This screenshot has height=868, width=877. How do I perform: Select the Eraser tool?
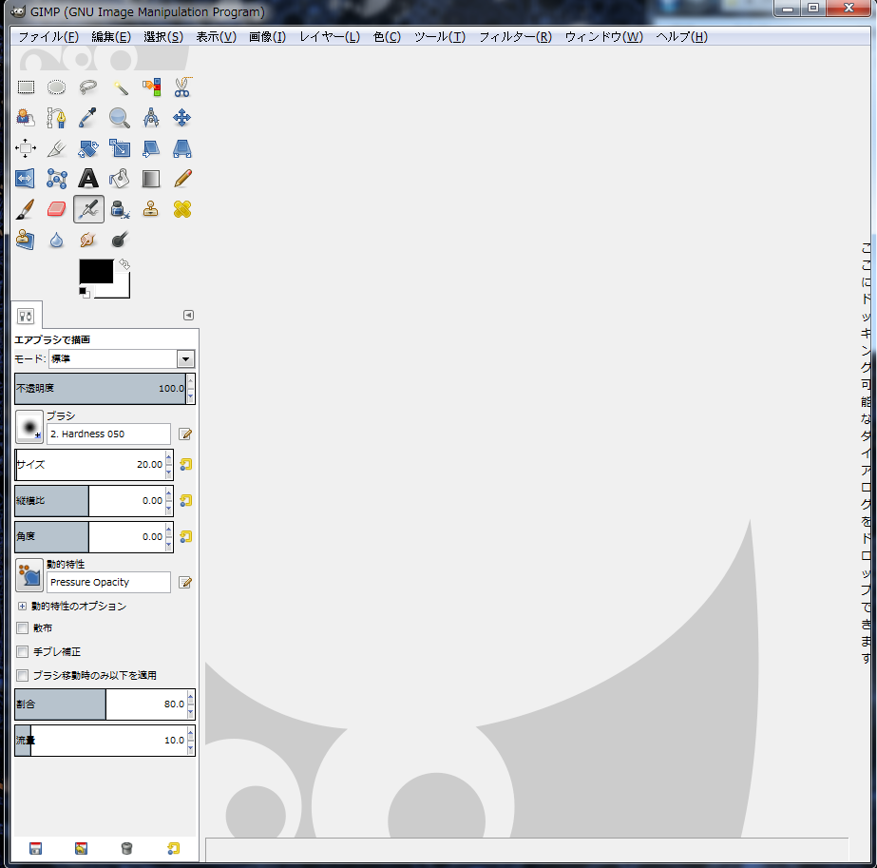pos(56,209)
